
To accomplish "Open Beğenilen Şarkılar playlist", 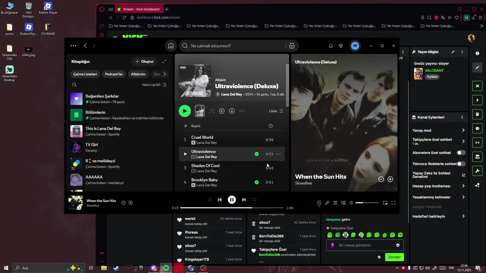I will click(x=119, y=99).
